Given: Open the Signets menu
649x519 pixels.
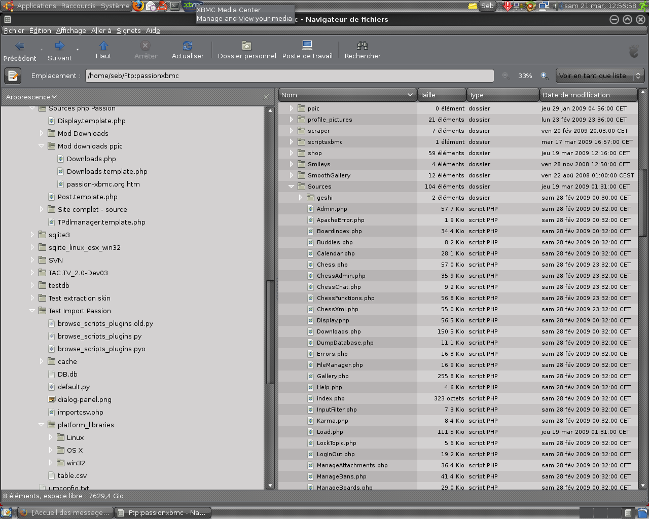Looking at the screenshot, I should point(128,30).
